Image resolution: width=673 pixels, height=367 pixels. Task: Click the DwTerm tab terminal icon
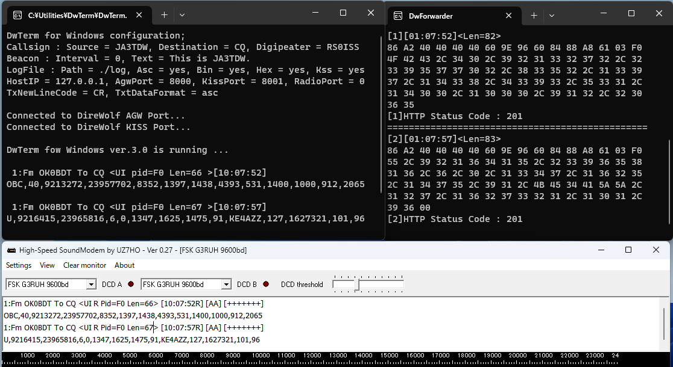pyautogui.click(x=17, y=16)
